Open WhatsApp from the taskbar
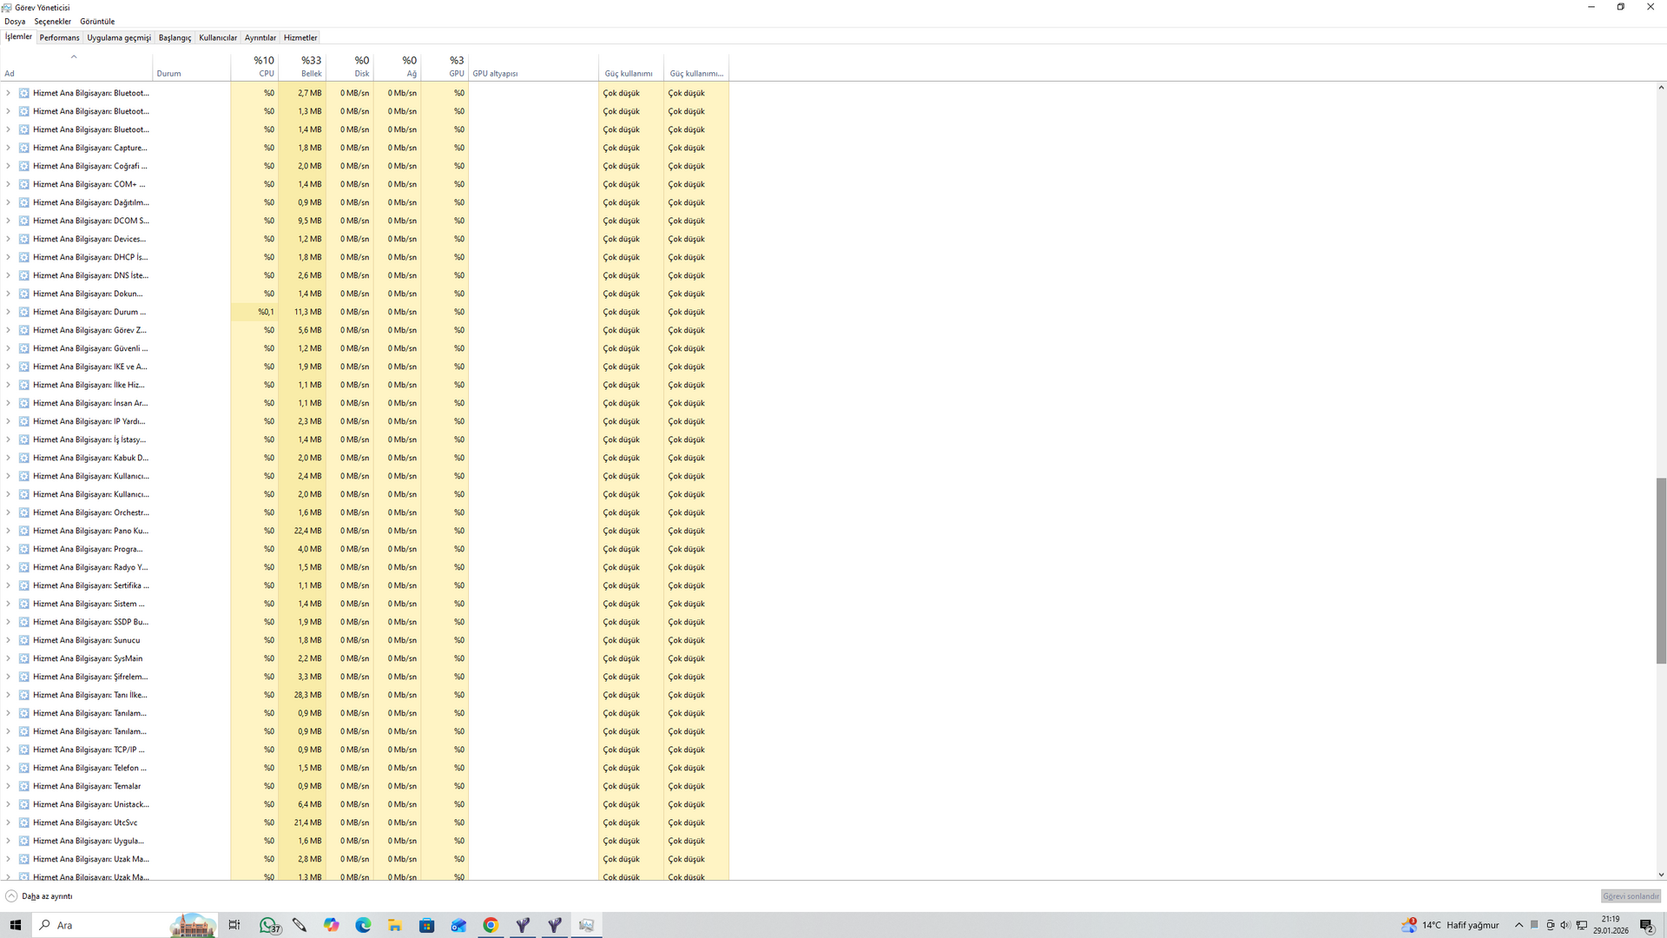Image resolution: width=1667 pixels, height=938 pixels. [269, 925]
